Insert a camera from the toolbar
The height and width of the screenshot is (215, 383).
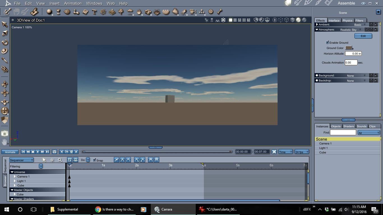tap(193, 12)
